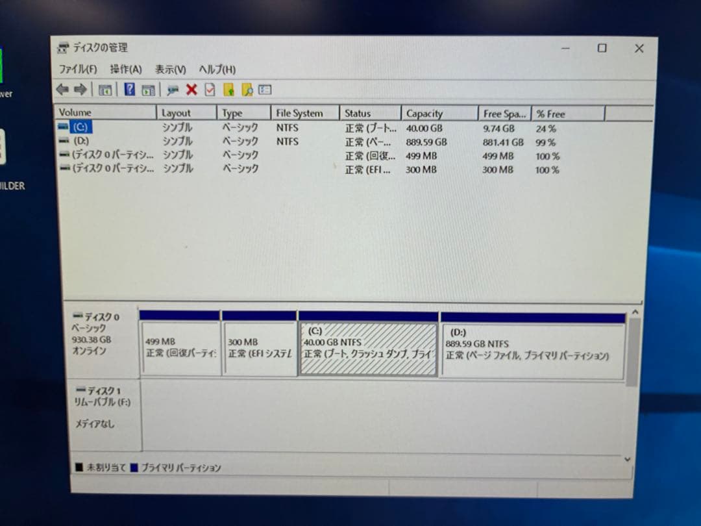
Task: Click the Back navigation arrow
Action: click(62, 89)
